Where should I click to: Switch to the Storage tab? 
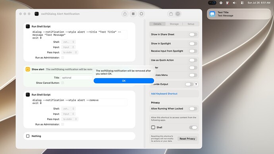[x=174, y=24]
